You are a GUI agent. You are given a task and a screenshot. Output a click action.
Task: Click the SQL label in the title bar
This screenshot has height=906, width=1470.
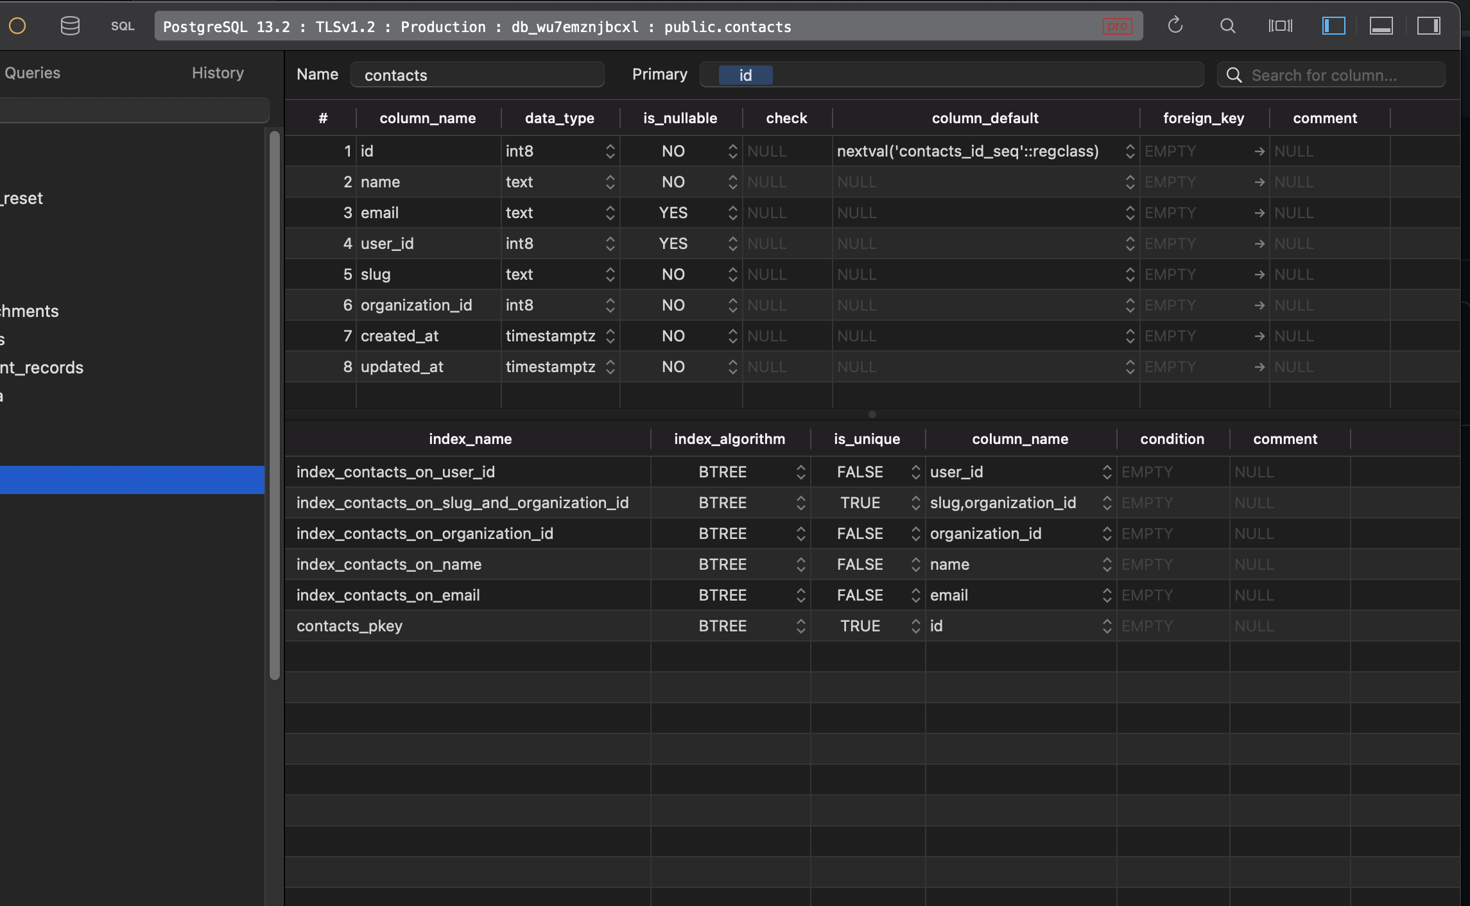click(x=123, y=26)
